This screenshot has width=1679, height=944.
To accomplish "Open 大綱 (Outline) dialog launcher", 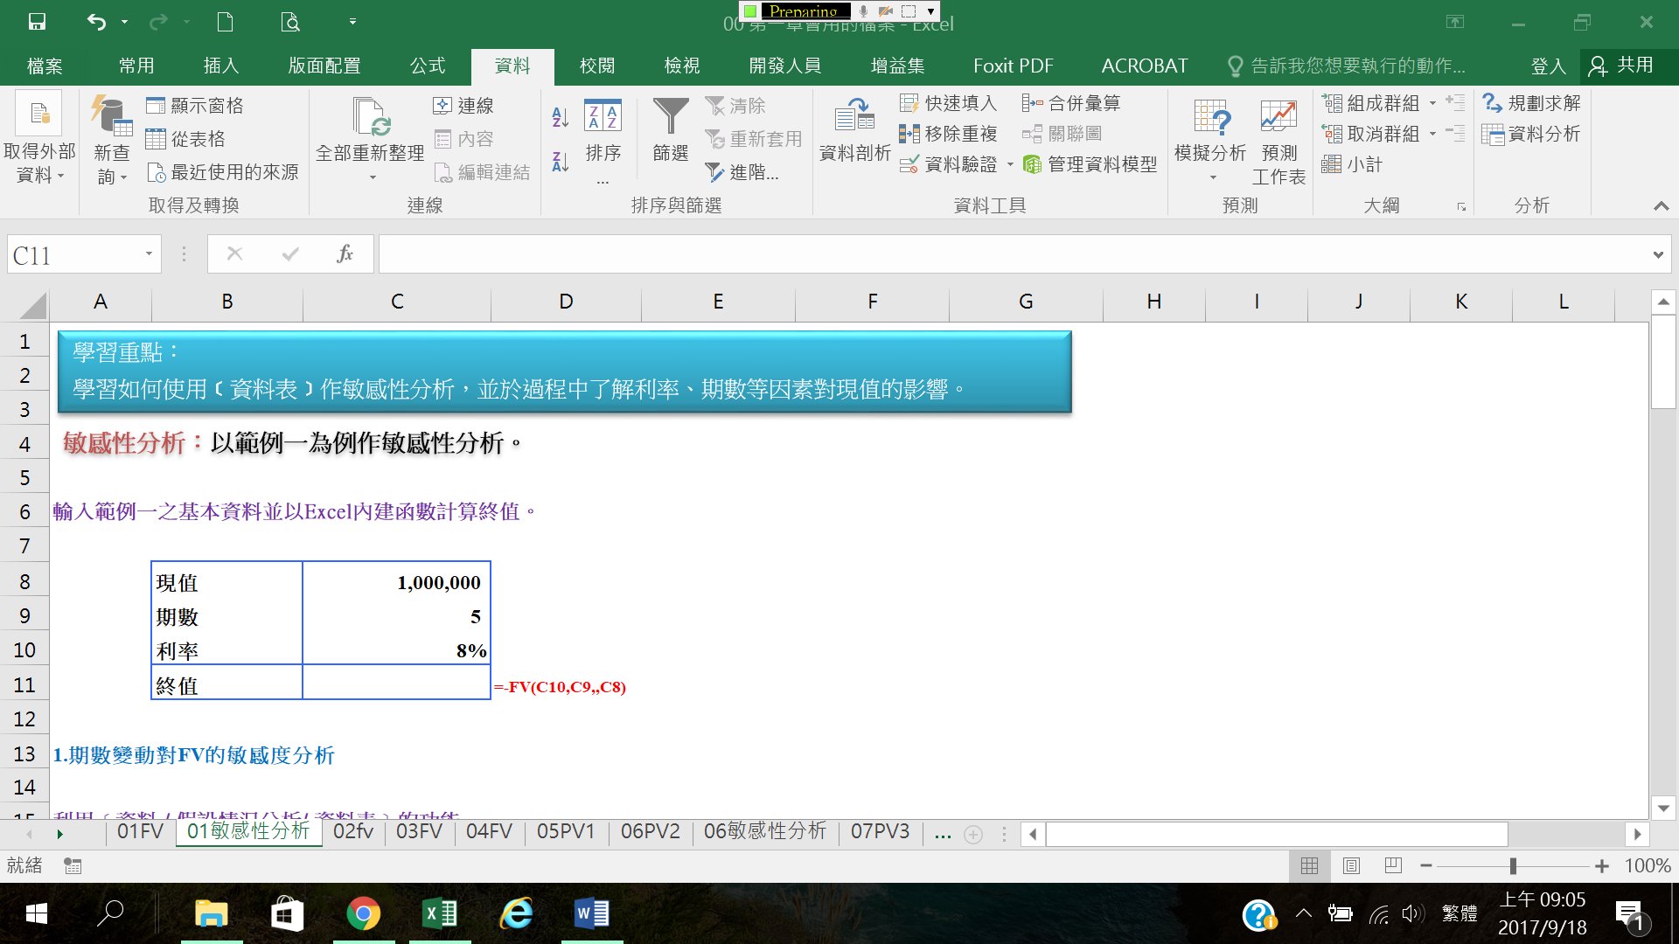I will tap(1461, 207).
